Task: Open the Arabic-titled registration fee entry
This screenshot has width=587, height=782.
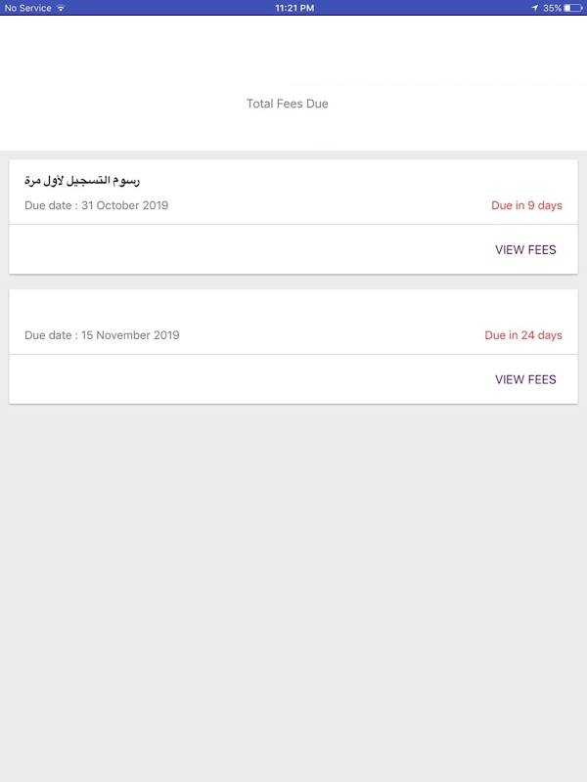Action: coord(83,181)
